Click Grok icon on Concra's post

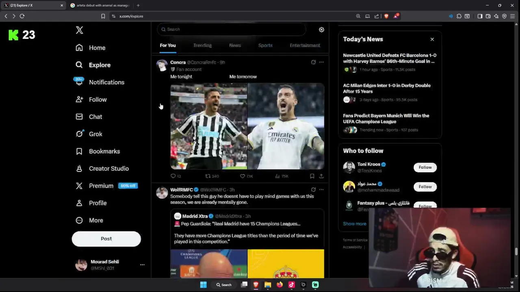(x=313, y=62)
